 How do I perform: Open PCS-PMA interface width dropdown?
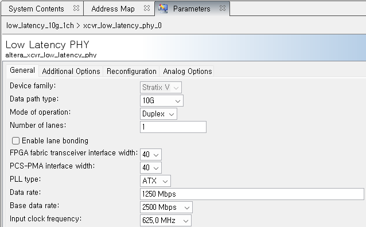pyautogui.click(x=151, y=167)
